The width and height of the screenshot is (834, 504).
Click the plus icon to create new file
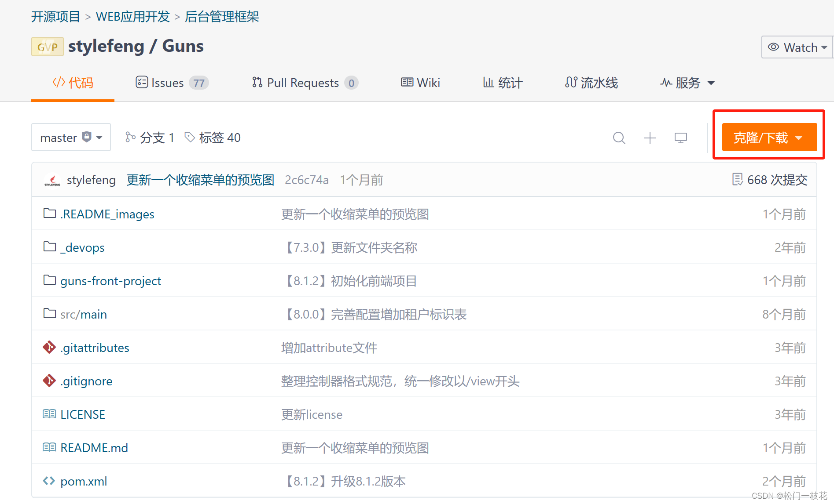tap(650, 138)
